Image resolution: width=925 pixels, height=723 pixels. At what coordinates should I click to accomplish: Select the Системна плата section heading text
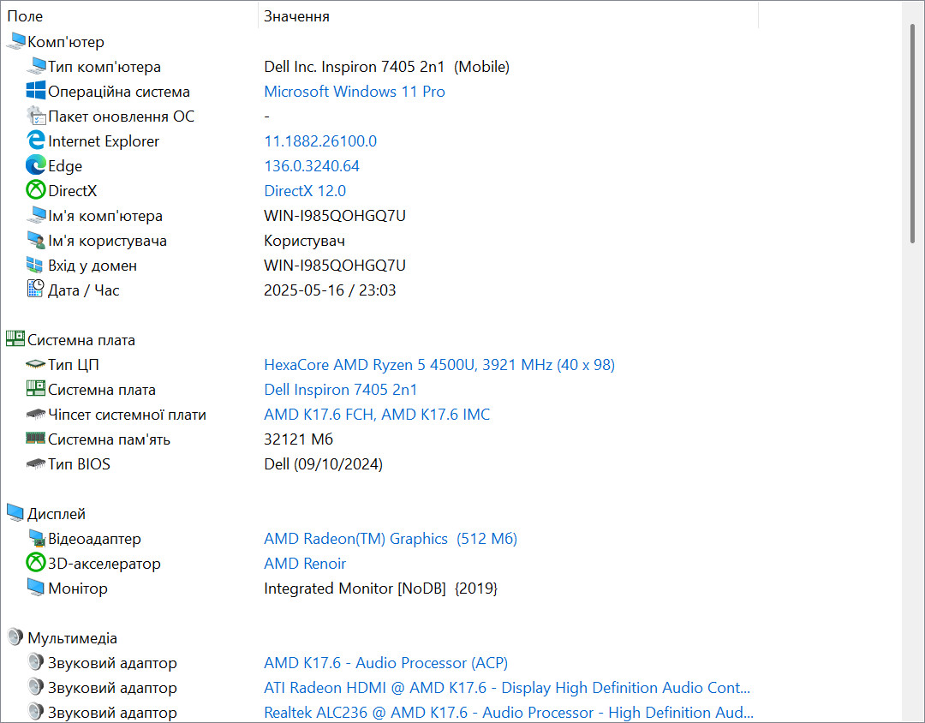click(81, 340)
